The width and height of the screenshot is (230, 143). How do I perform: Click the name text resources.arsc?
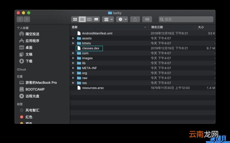93,88
